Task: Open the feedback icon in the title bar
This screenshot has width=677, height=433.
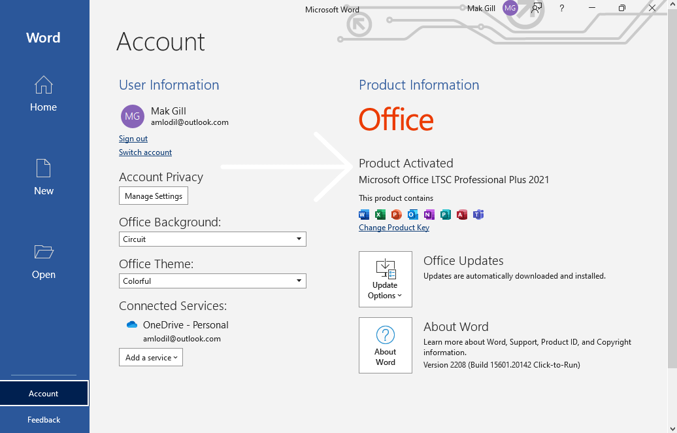Action: 537,8
